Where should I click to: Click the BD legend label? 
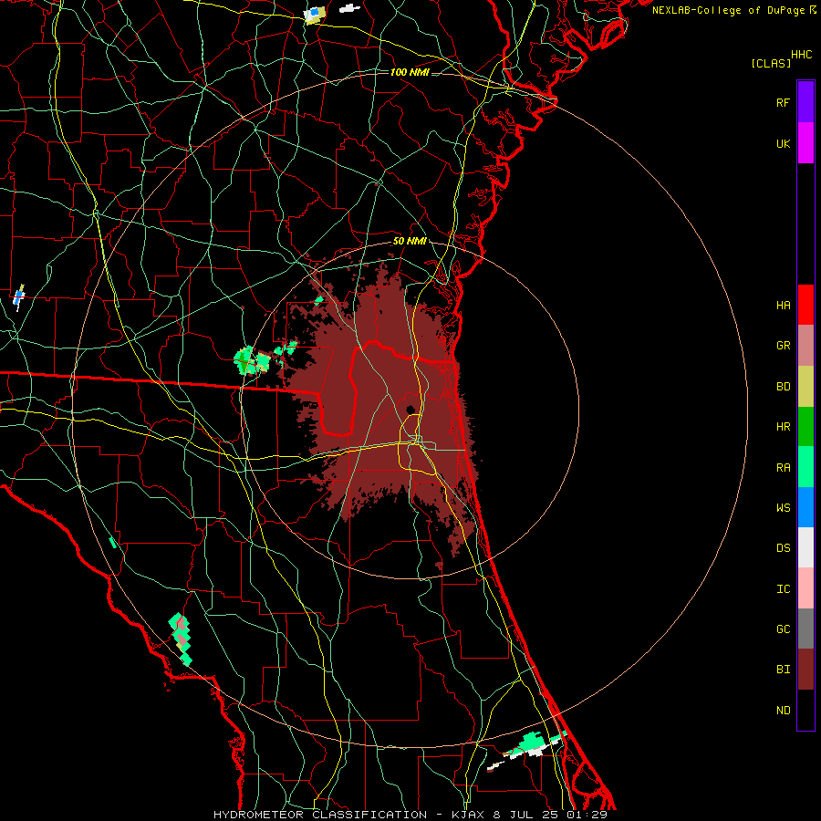coord(783,387)
